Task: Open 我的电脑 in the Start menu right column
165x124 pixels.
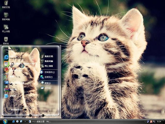Action: click(47, 61)
